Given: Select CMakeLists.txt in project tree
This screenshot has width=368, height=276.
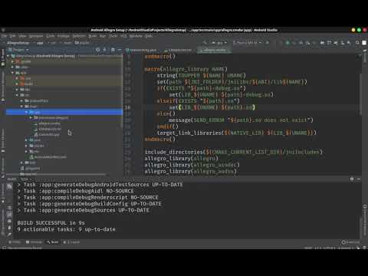Looking at the screenshot, I should (48, 129).
